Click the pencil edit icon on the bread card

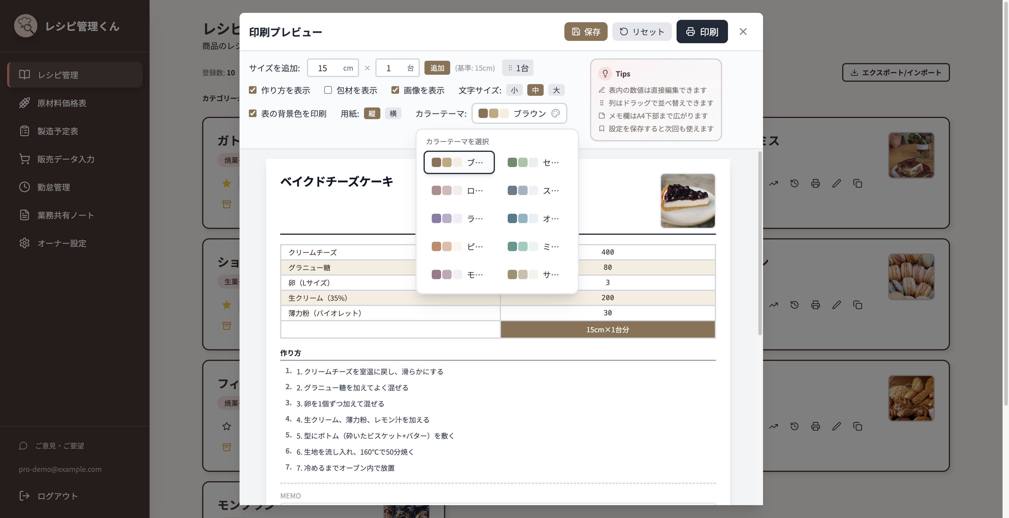point(836,426)
